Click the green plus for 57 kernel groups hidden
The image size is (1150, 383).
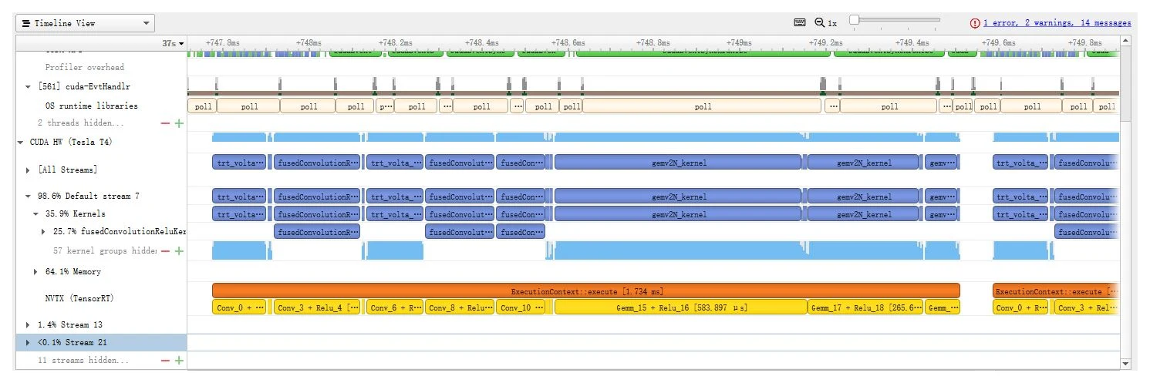179,250
